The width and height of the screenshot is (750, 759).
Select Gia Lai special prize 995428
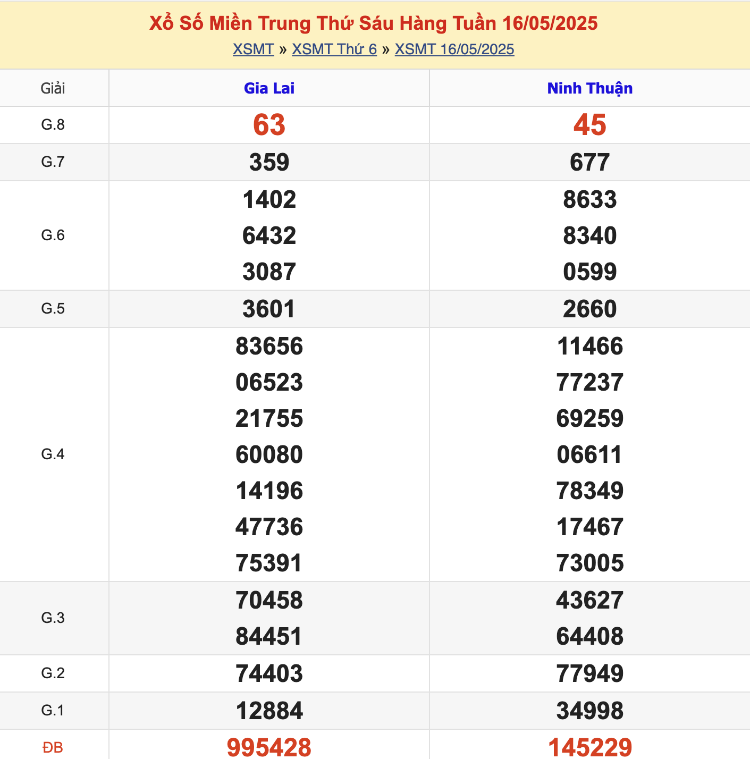click(x=269, y=747)
